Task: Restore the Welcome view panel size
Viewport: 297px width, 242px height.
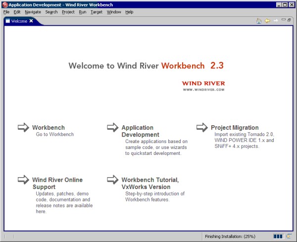Action: coord(289,20)
